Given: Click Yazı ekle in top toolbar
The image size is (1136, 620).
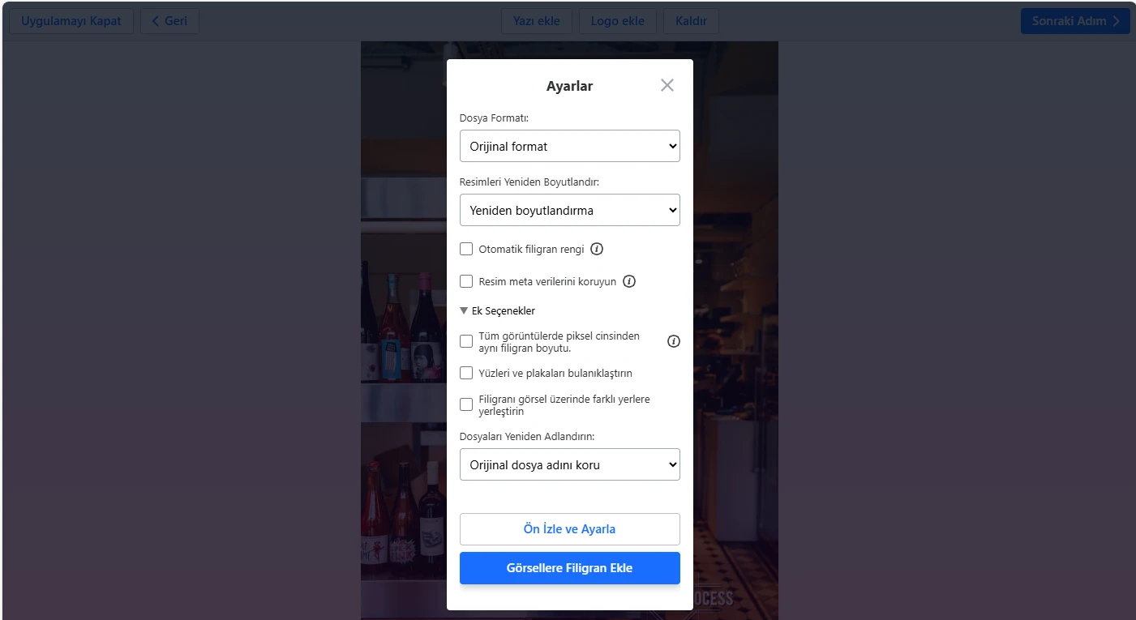Looking at the screenshot, I should [x=537, y=21].
